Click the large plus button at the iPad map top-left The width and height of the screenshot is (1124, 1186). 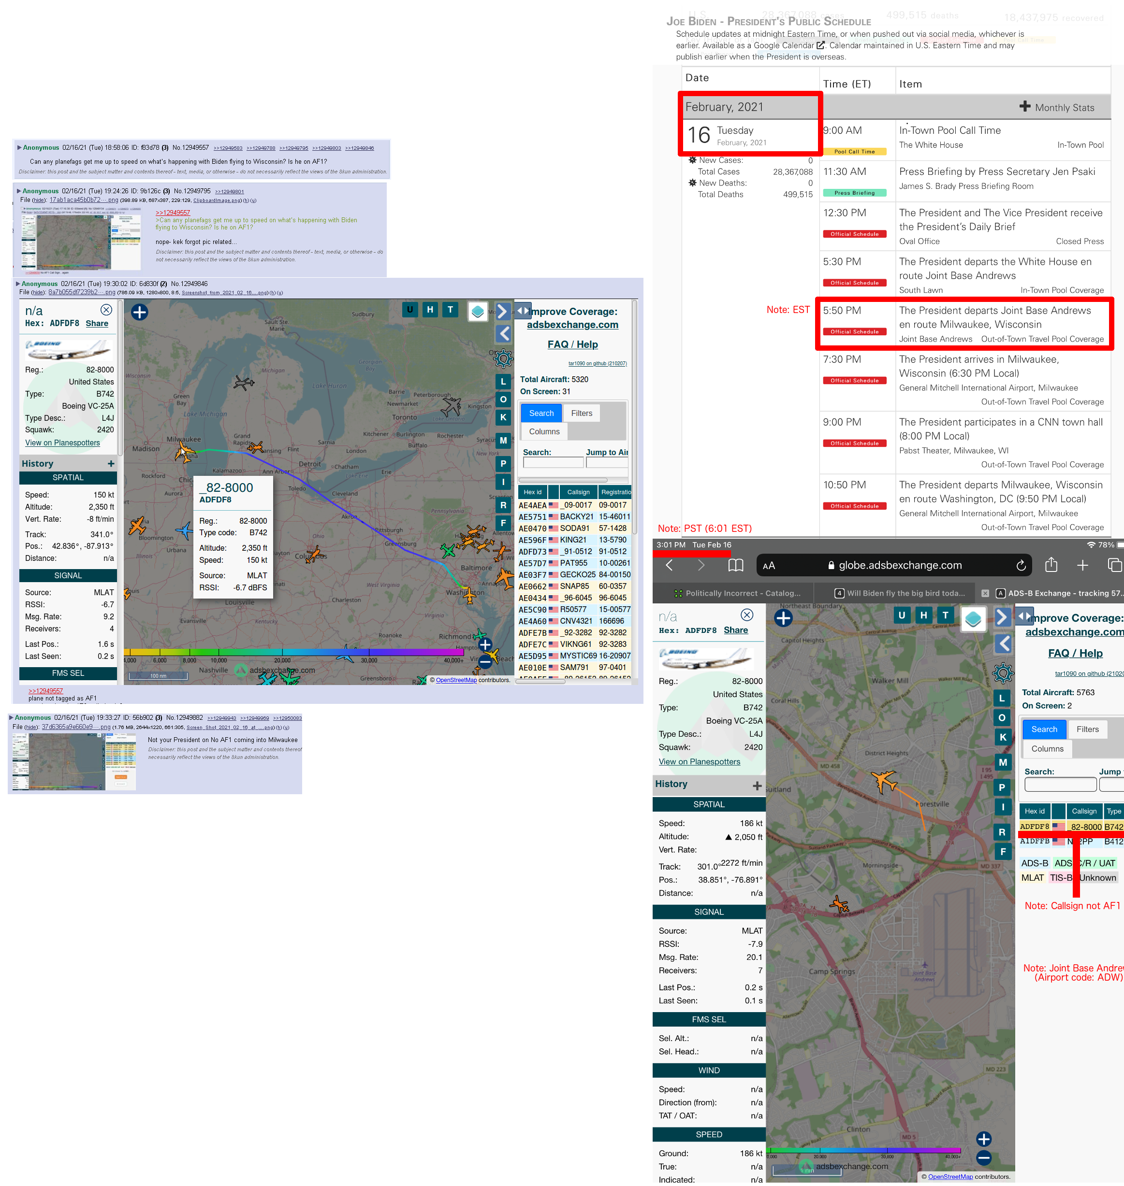point(783,618)
